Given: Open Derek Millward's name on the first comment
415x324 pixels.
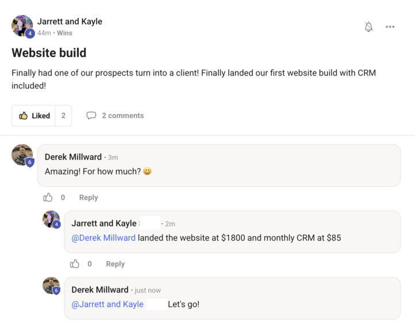Looking at the screenshot, I should pos(73,157).
